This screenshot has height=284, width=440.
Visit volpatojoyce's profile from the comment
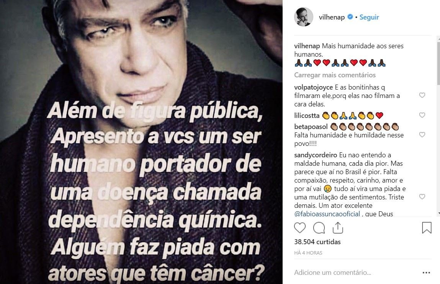[314, 88]
